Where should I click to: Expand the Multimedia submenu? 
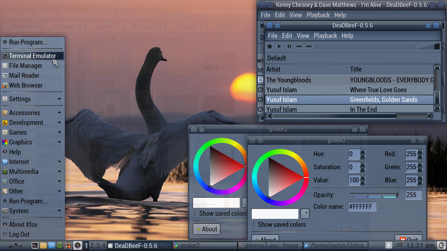tap(32, 172)
